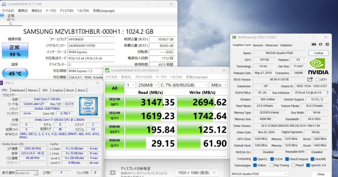Switch to Advanced tab in GPU-Z
The height and width of the screenshot is (177, 338).
[271, 45]
